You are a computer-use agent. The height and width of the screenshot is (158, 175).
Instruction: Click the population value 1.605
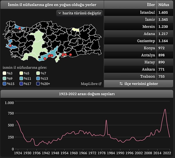(x=163, y=12)
